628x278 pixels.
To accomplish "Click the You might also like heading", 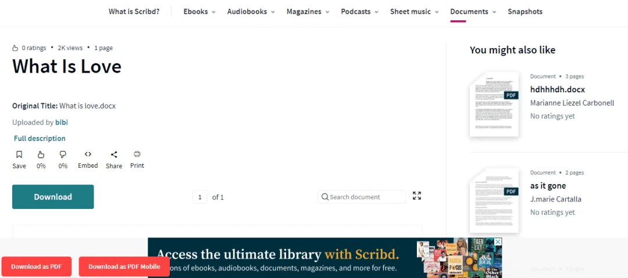I will [x=513, y=50].
